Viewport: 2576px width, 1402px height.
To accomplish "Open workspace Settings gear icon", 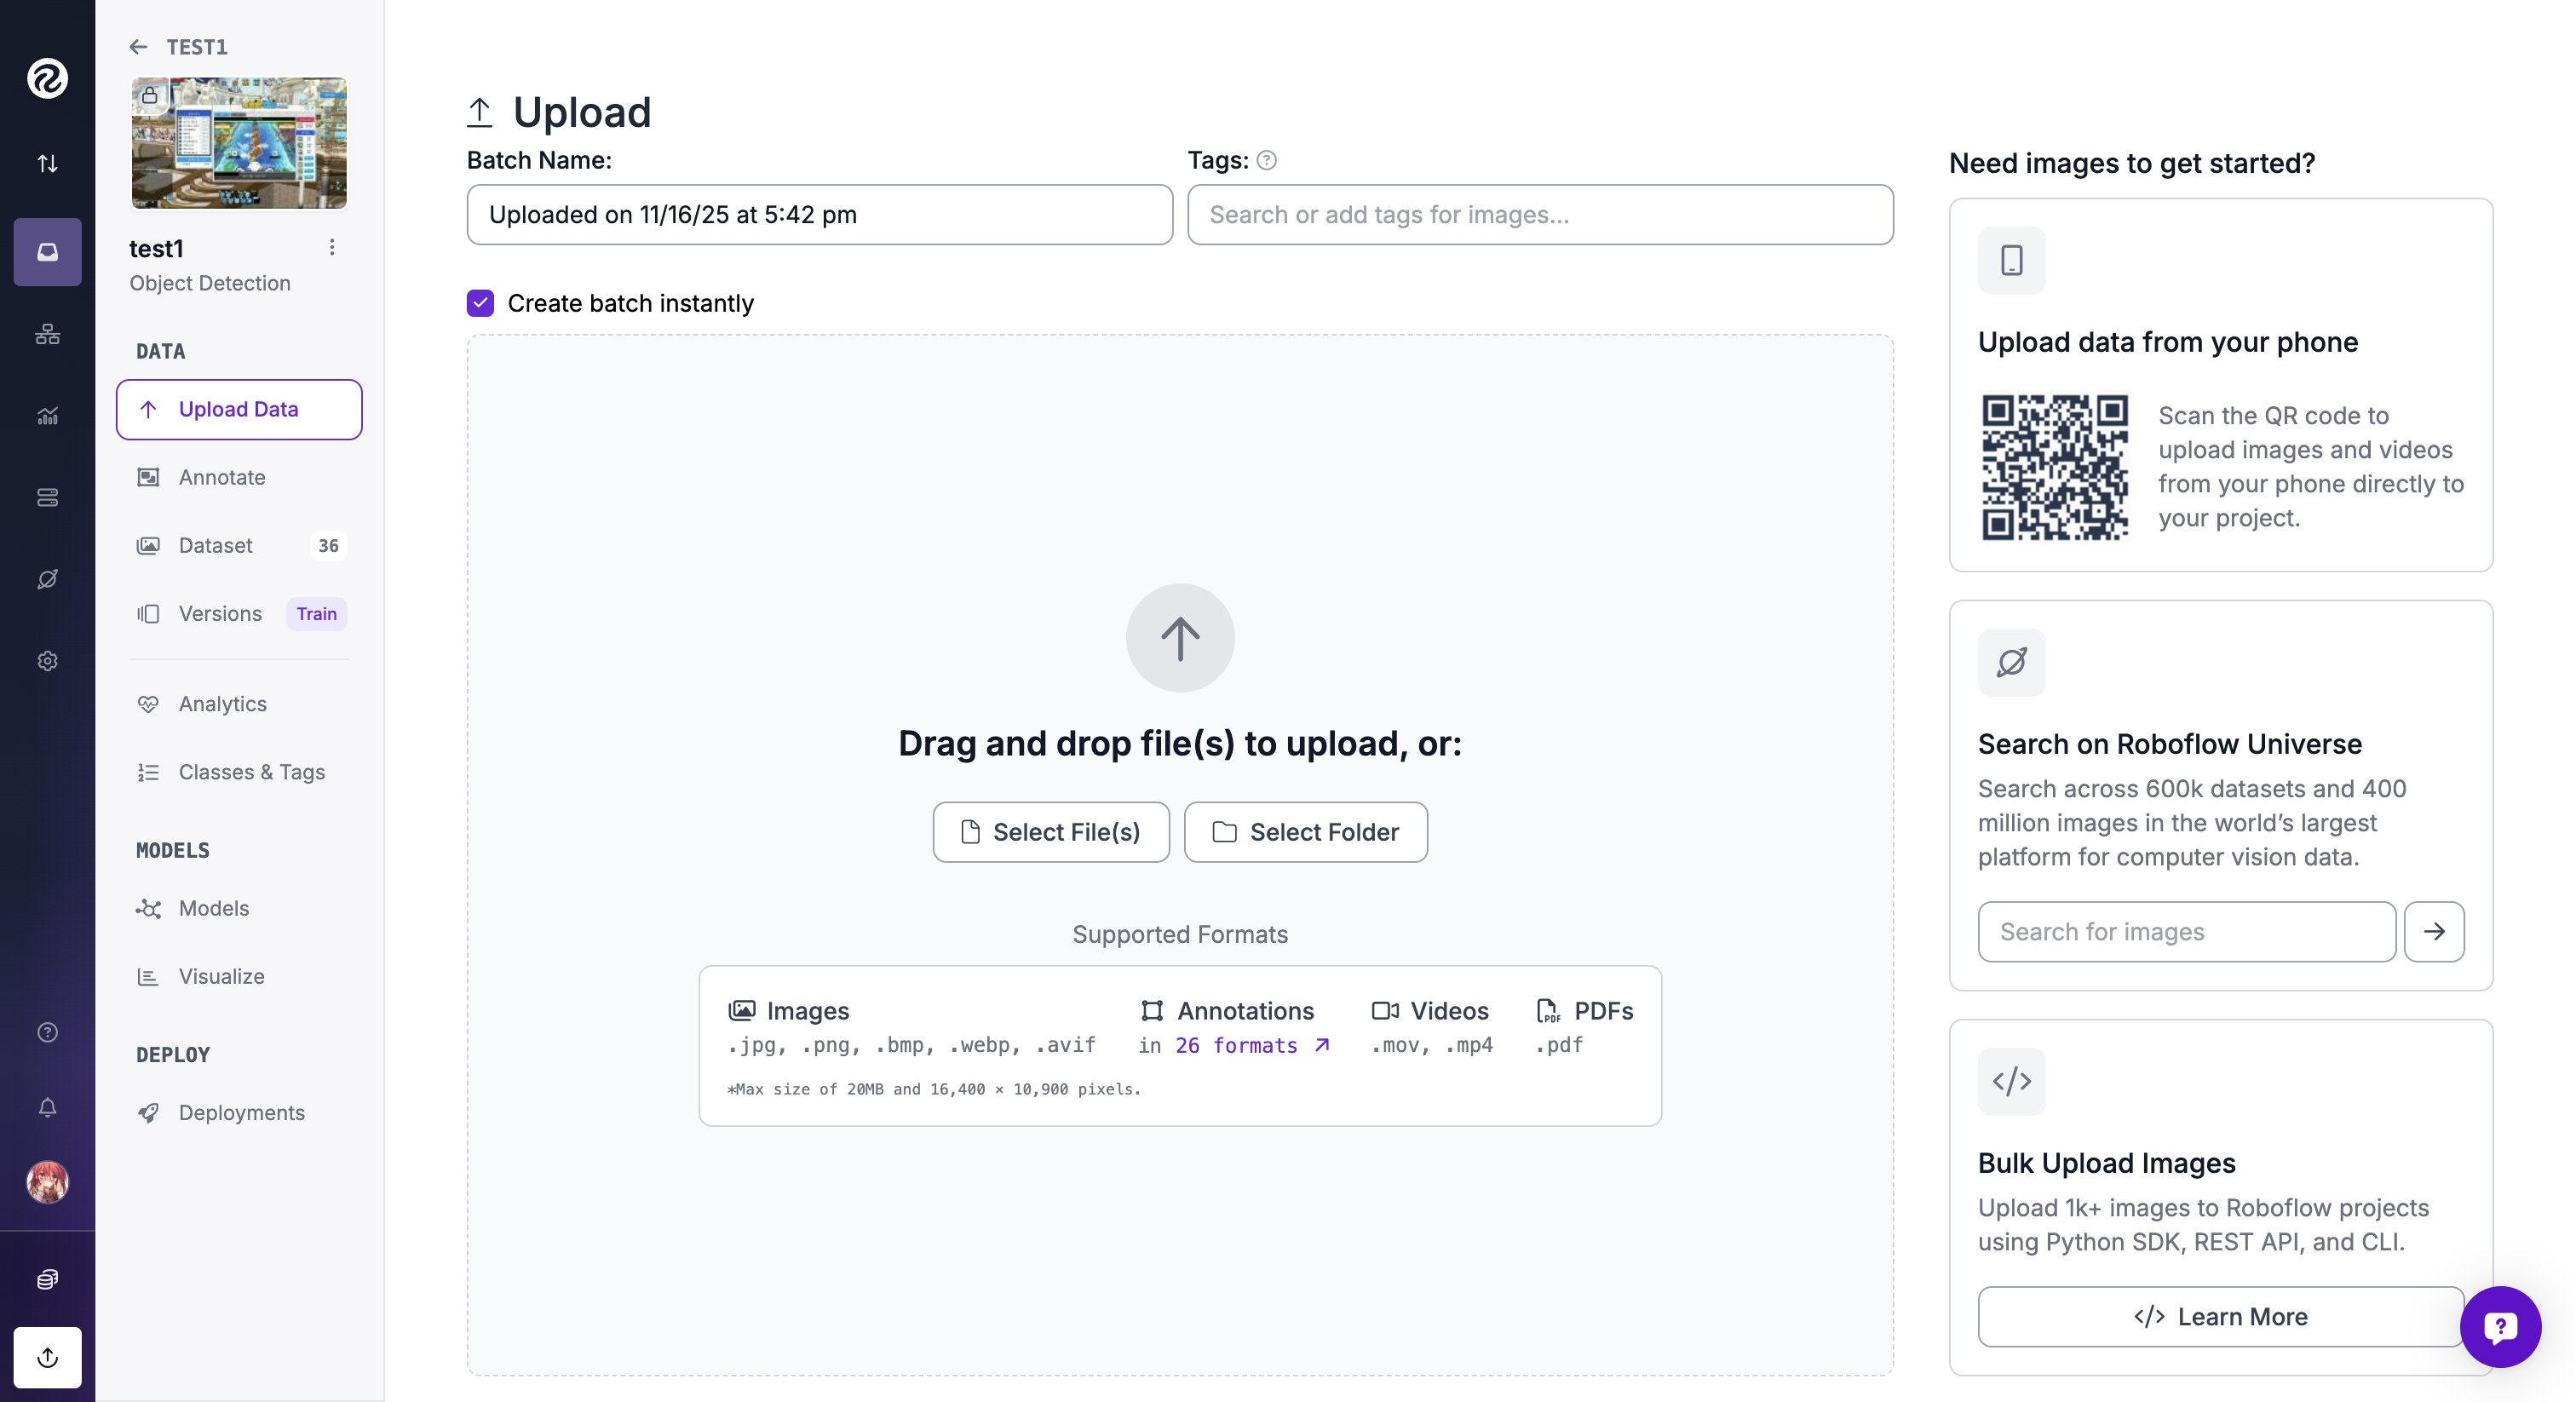I will click(47, 661).
